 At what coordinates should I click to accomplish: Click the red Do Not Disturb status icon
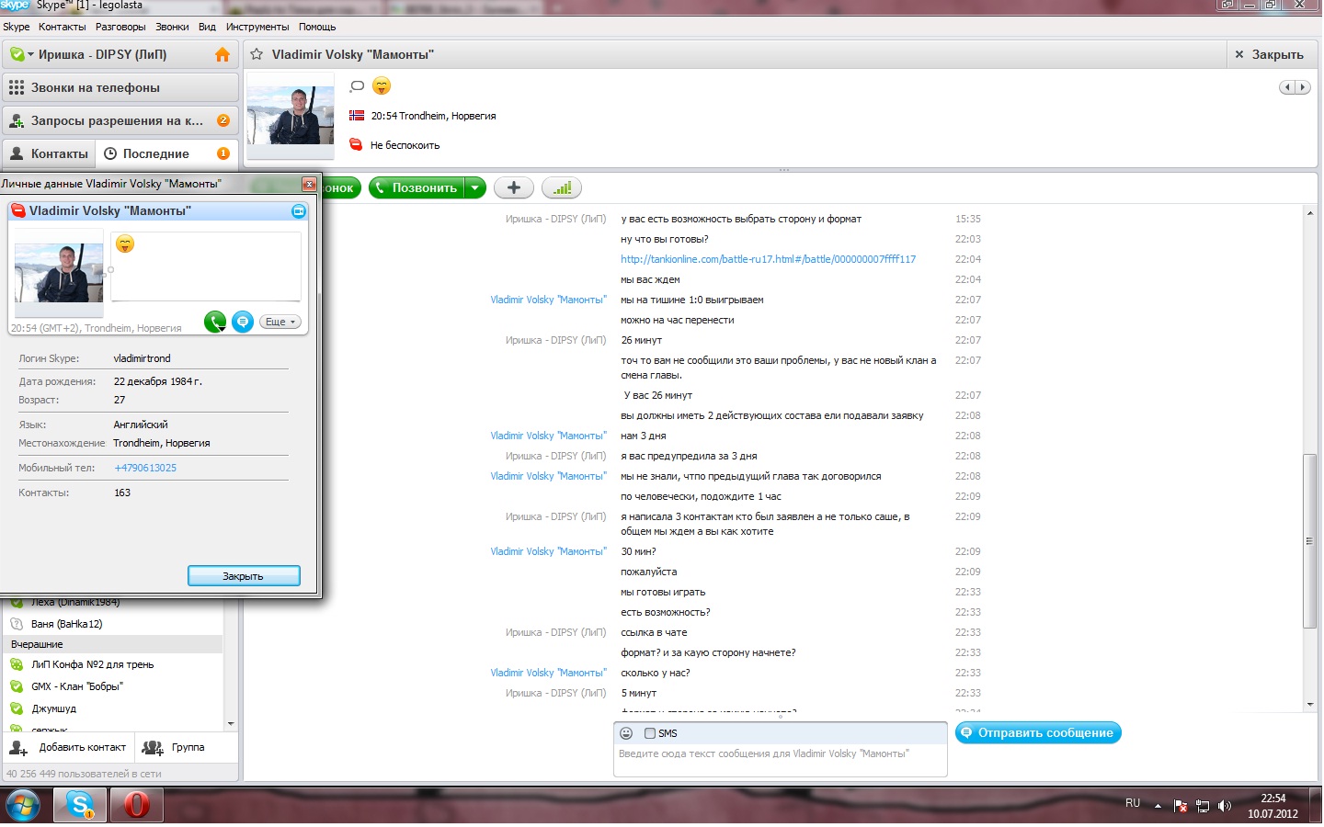(x=356, y=145)
